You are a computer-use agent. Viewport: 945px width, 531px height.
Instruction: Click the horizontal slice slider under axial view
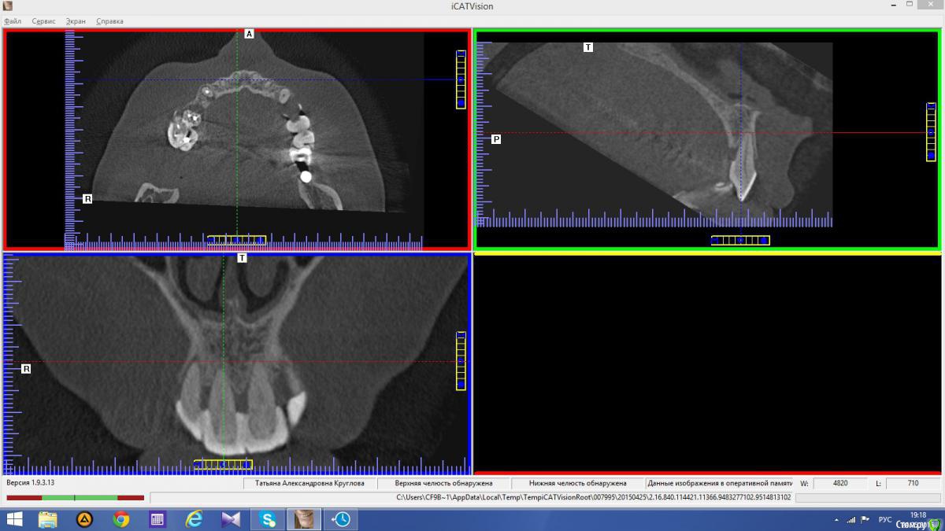pyautogui.click(x=236, y=240)
